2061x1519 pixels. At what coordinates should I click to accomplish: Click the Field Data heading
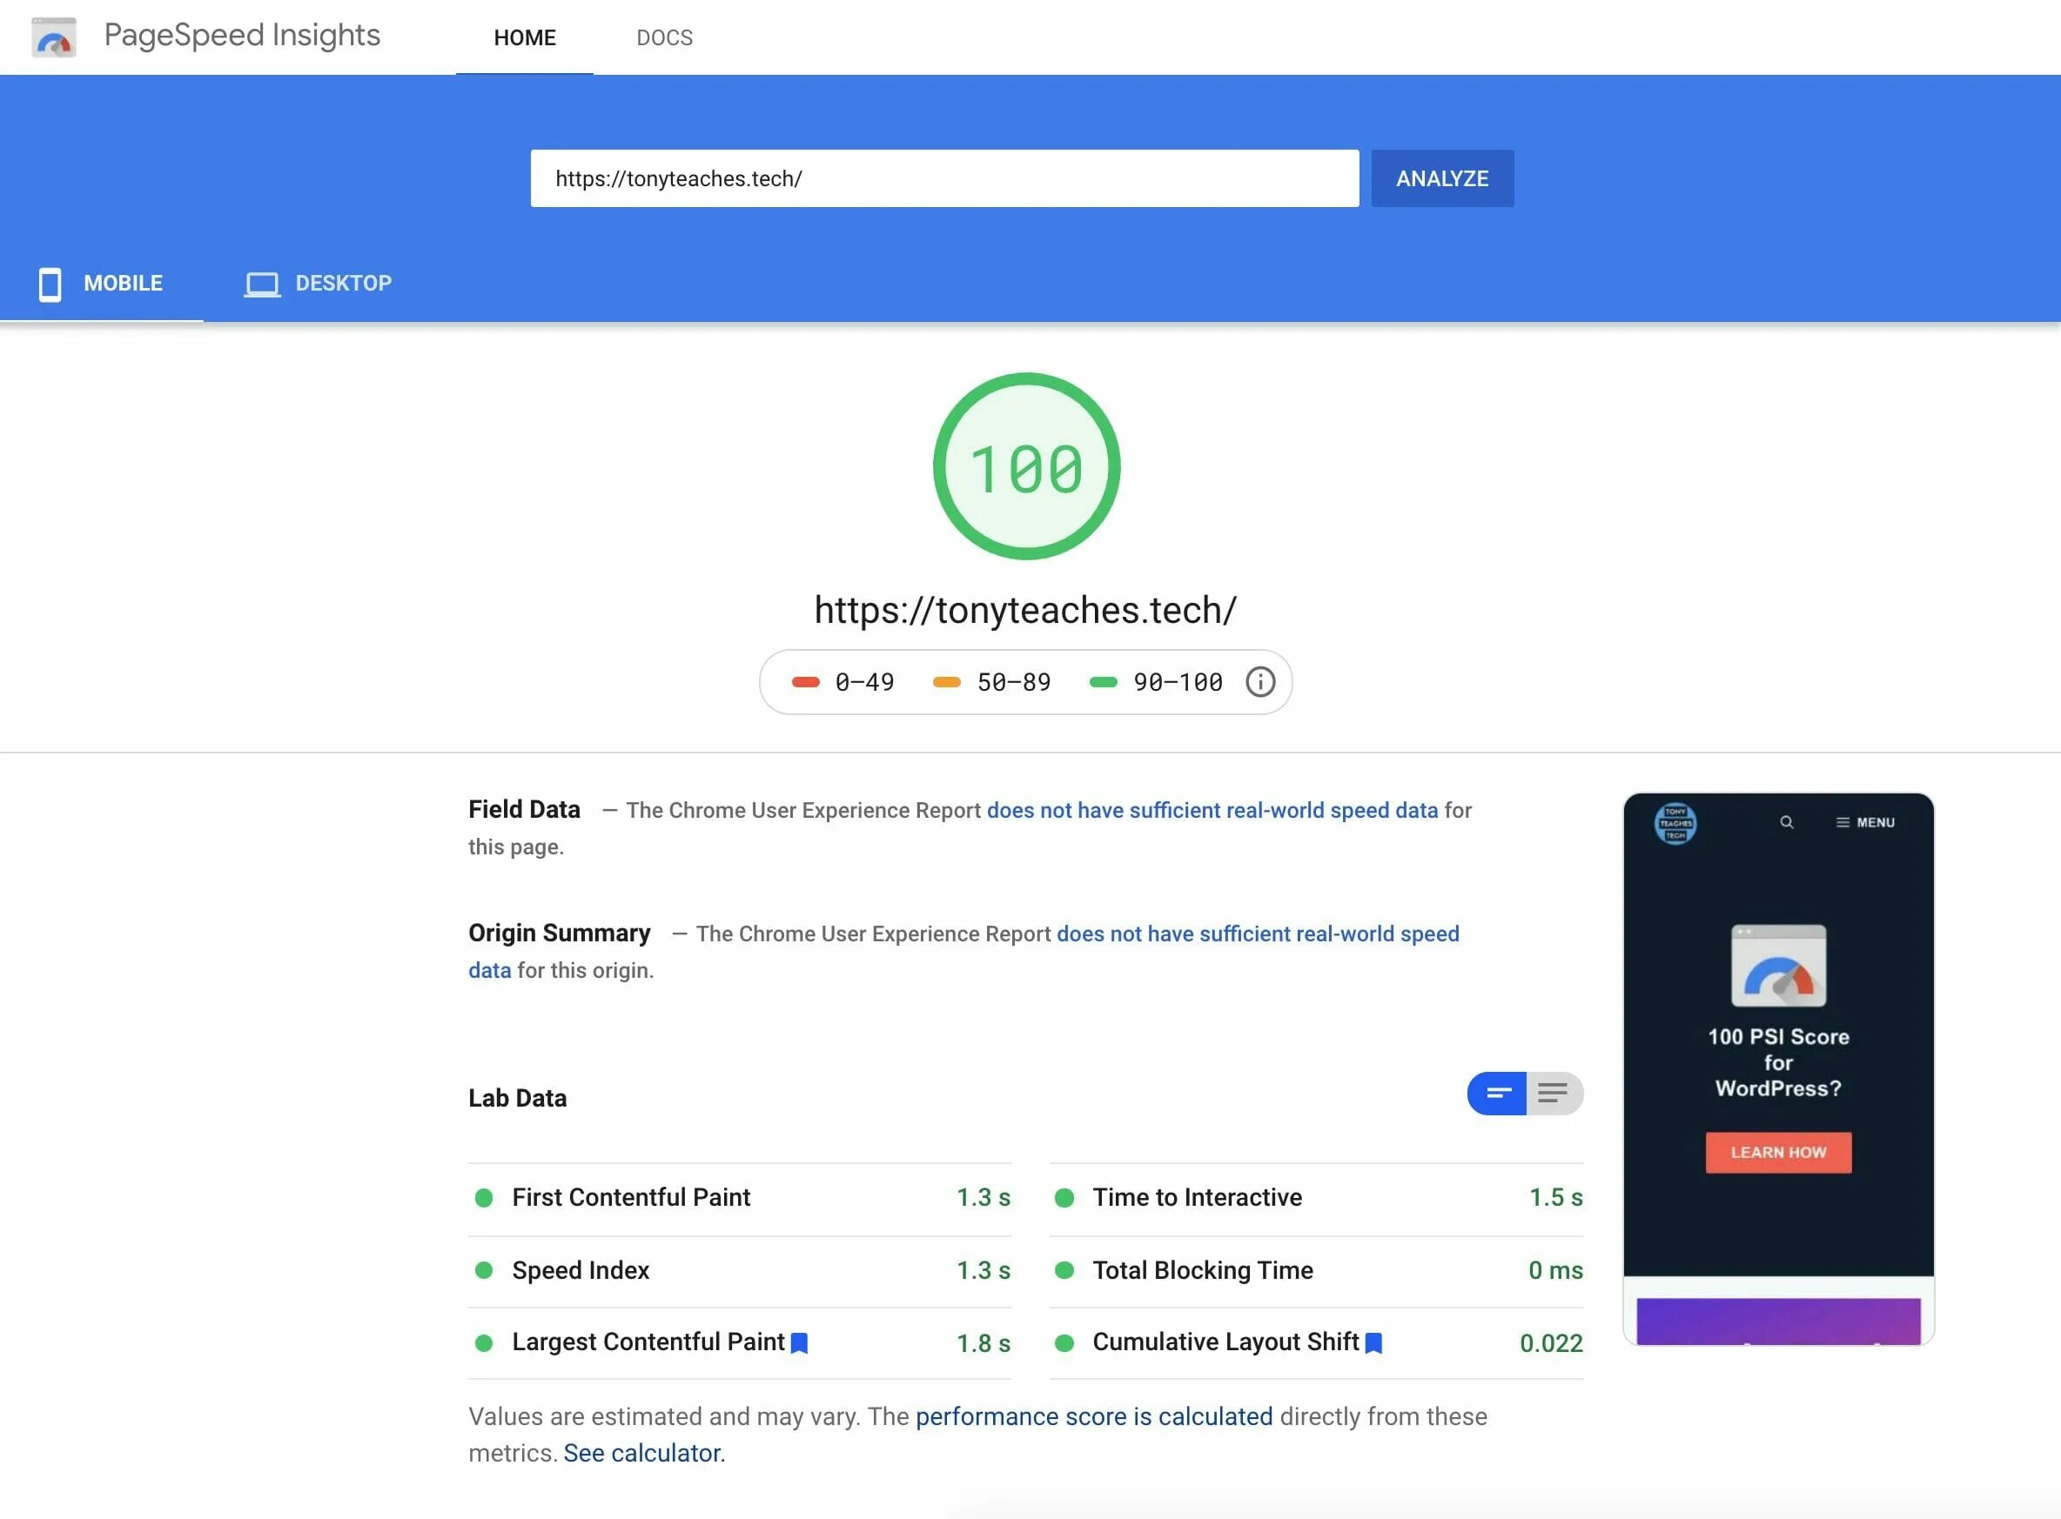pos(524,809)
